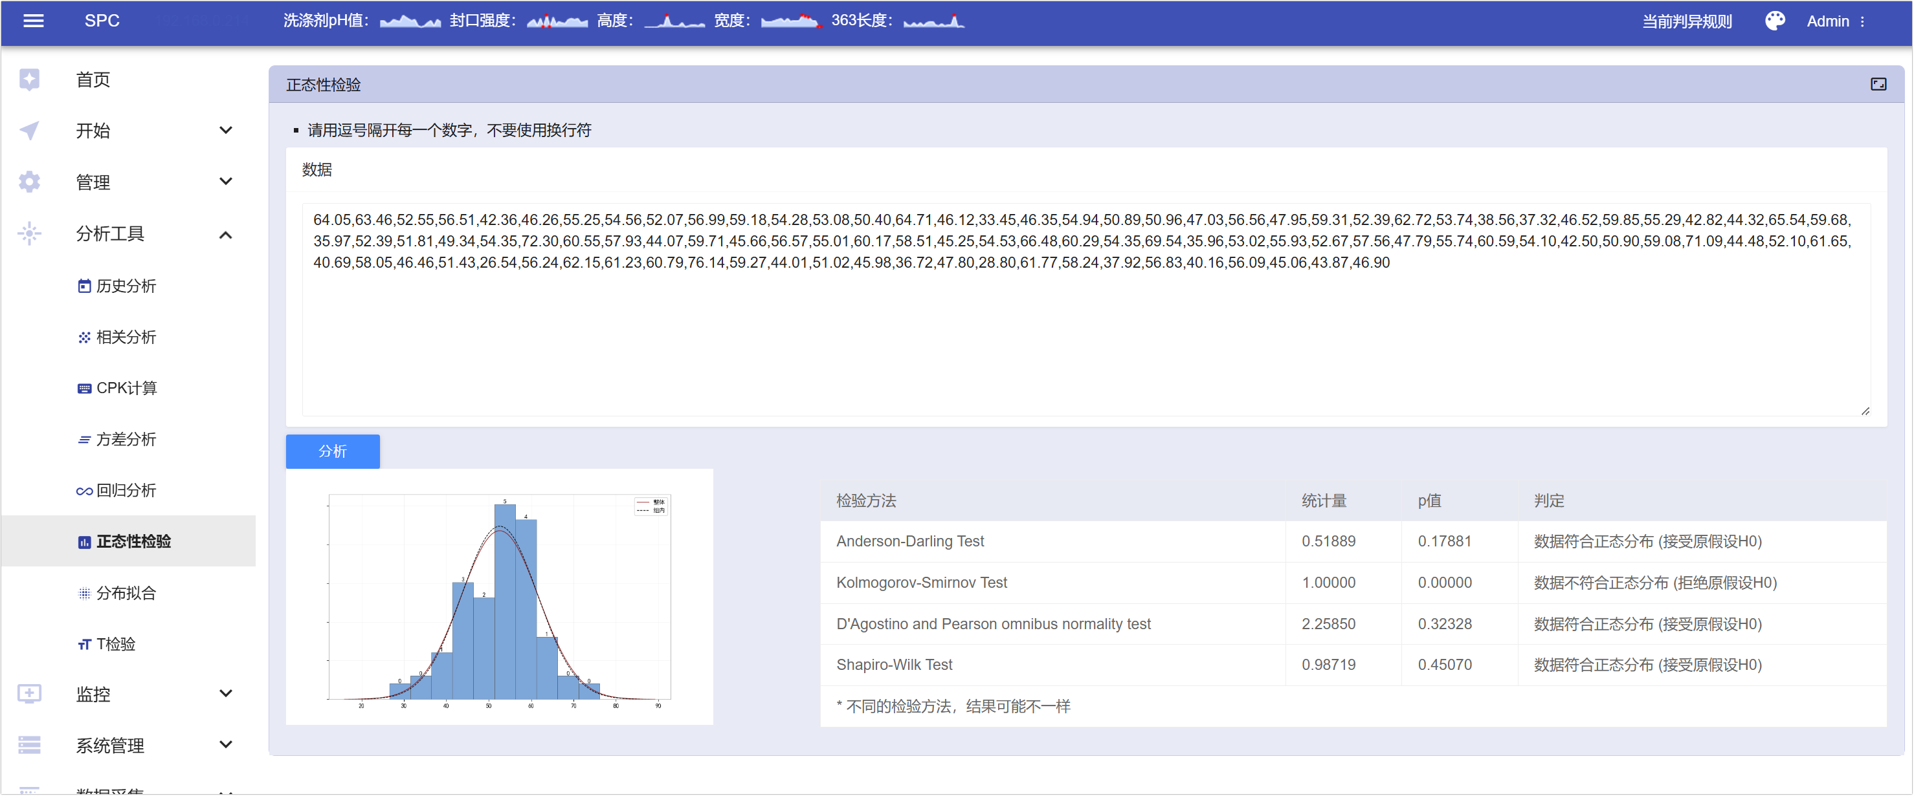Viewport: 1914px width, 796px height.
Task: Open the 宽度 sparkline chart
Action: (792, 21)
